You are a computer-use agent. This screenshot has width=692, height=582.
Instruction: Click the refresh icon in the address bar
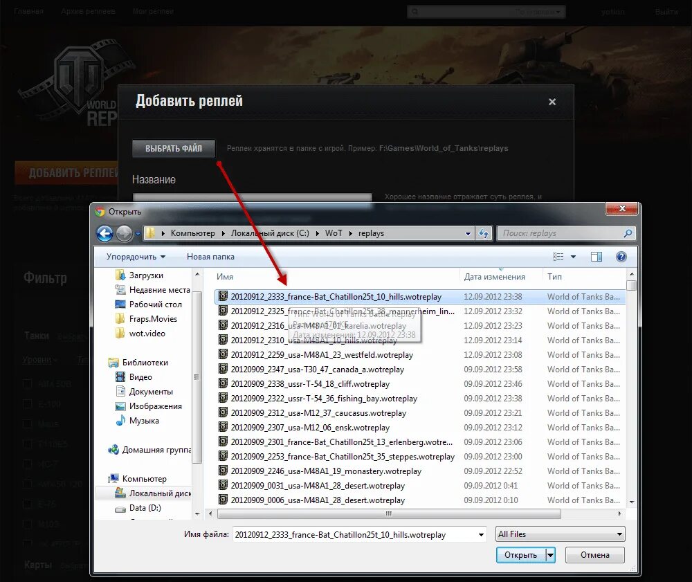coord(483,233)
